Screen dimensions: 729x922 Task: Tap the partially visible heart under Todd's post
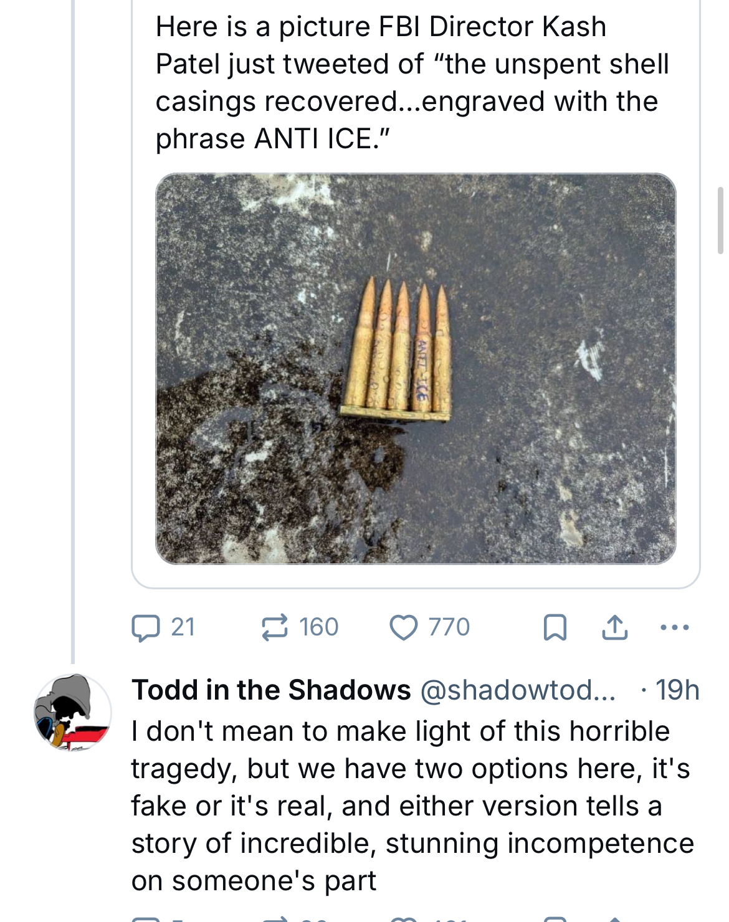pyautogui.click(x=403, y=919)
